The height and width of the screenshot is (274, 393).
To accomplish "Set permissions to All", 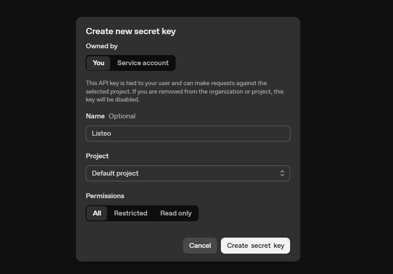I will coord(97,213).
